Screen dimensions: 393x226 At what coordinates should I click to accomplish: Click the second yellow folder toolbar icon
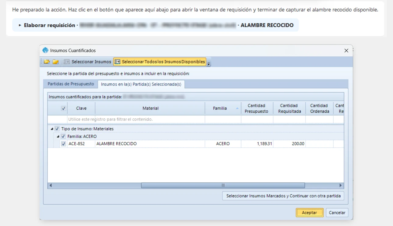tap(55, 62)
